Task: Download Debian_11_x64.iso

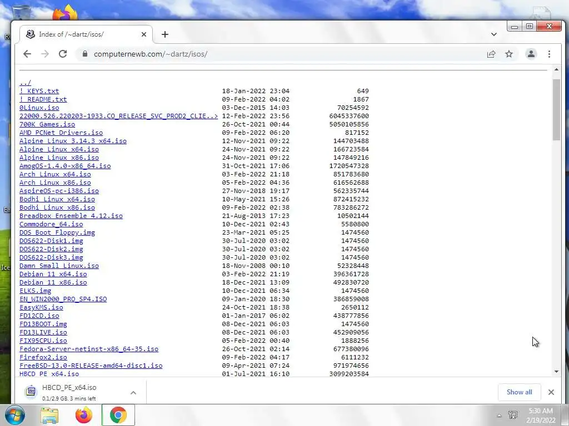Action: 53,274
